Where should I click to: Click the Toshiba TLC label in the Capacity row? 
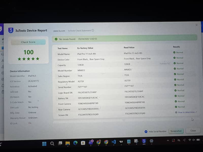165,64
